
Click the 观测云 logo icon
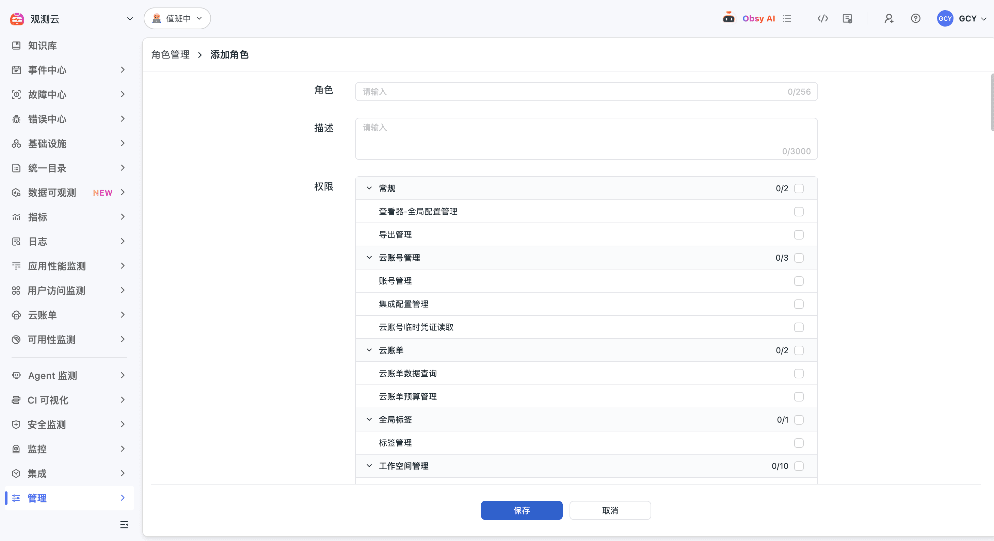17,18
